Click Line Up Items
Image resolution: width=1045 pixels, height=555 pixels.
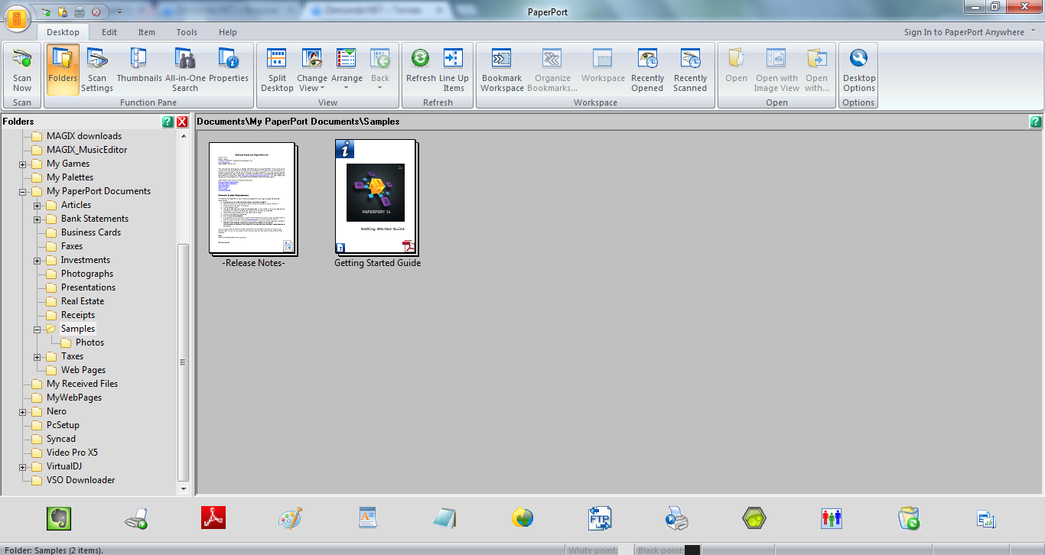tap(454, 69)
